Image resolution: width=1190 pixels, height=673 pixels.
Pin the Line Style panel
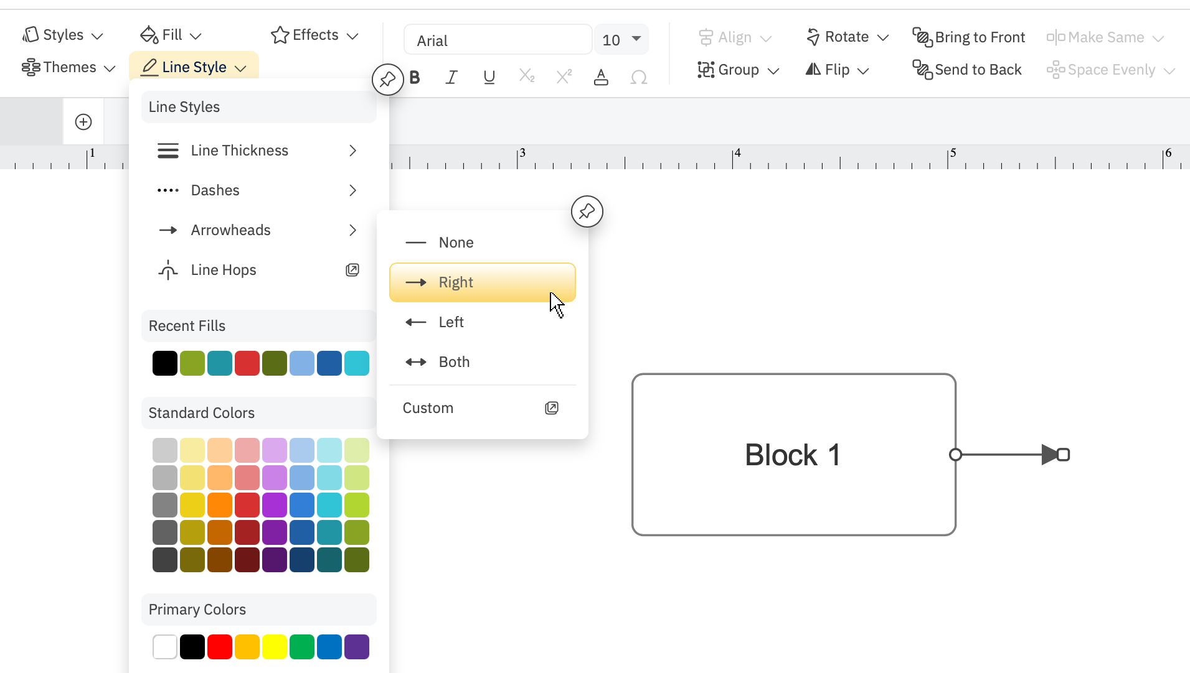(x=387, y=80)
